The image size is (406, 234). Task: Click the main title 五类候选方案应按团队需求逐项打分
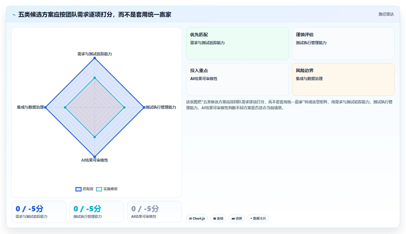click(x=95, y=14)
